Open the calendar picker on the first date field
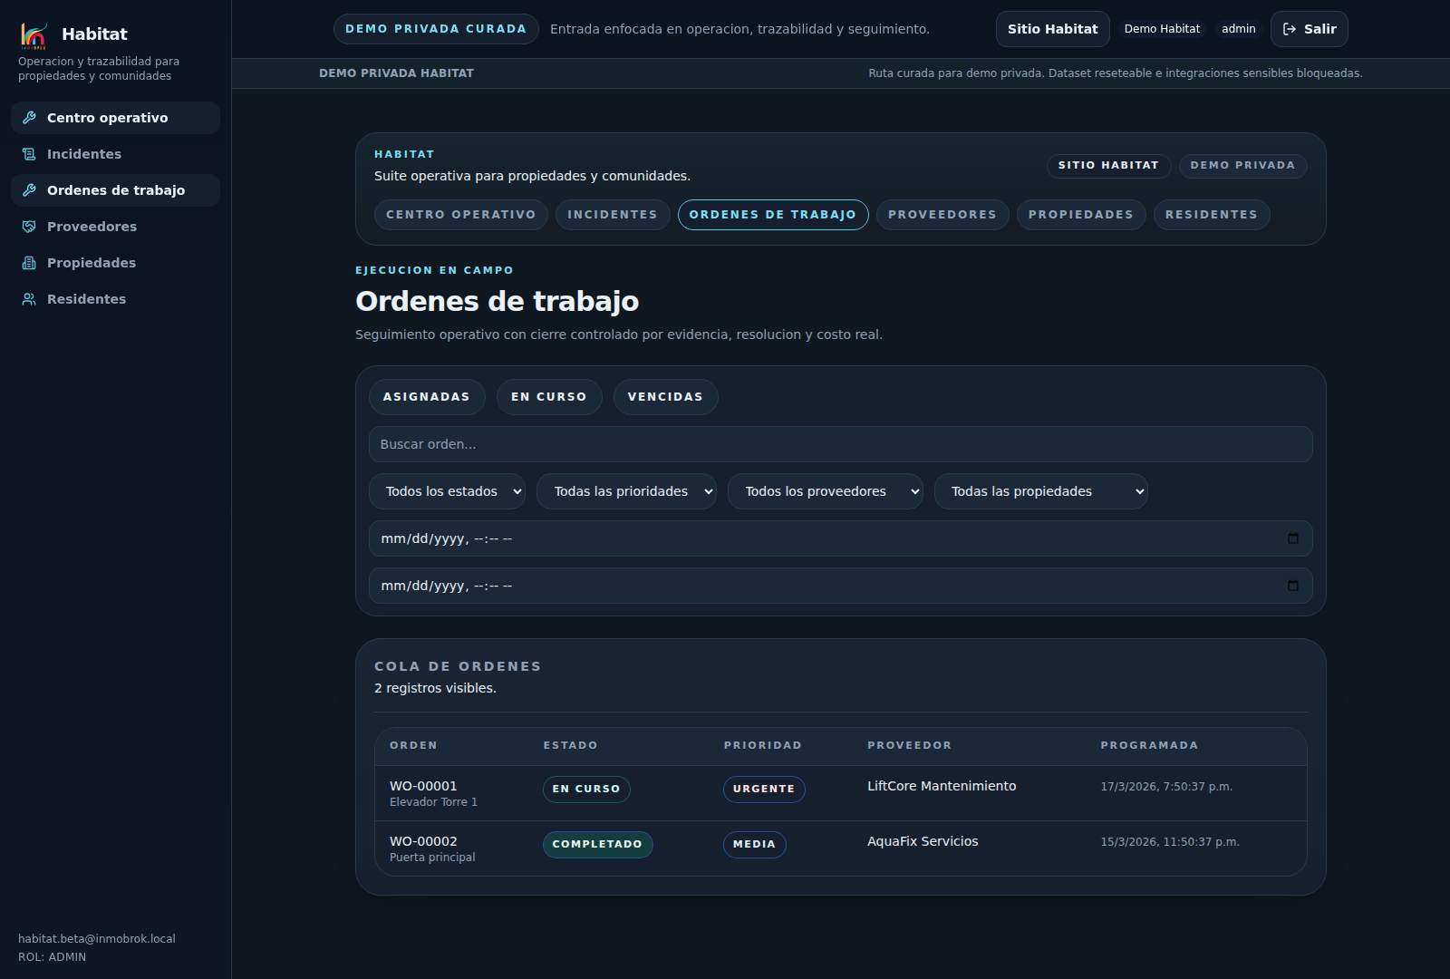1450x979 pixels. (1293, 538)
